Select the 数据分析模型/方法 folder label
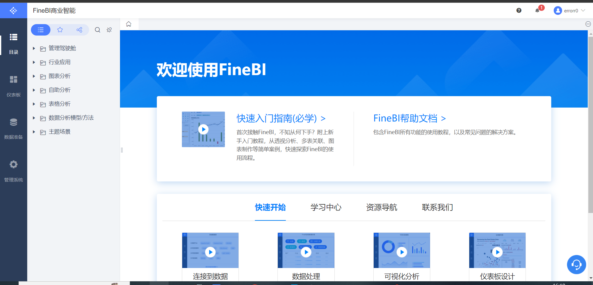The image size is (593, 285). [x=71, y=118]
